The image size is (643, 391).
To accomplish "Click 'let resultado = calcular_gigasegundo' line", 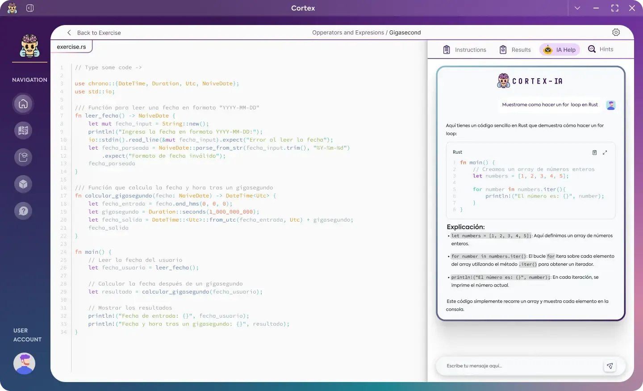I will coord(175,292).
